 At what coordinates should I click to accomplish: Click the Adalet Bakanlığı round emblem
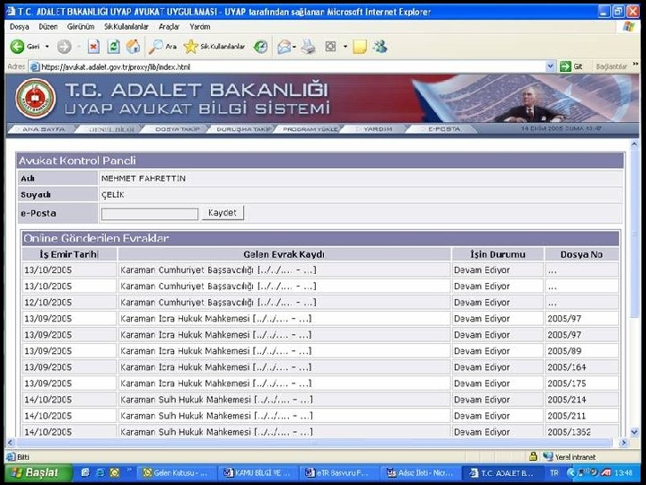pos(35,99)
